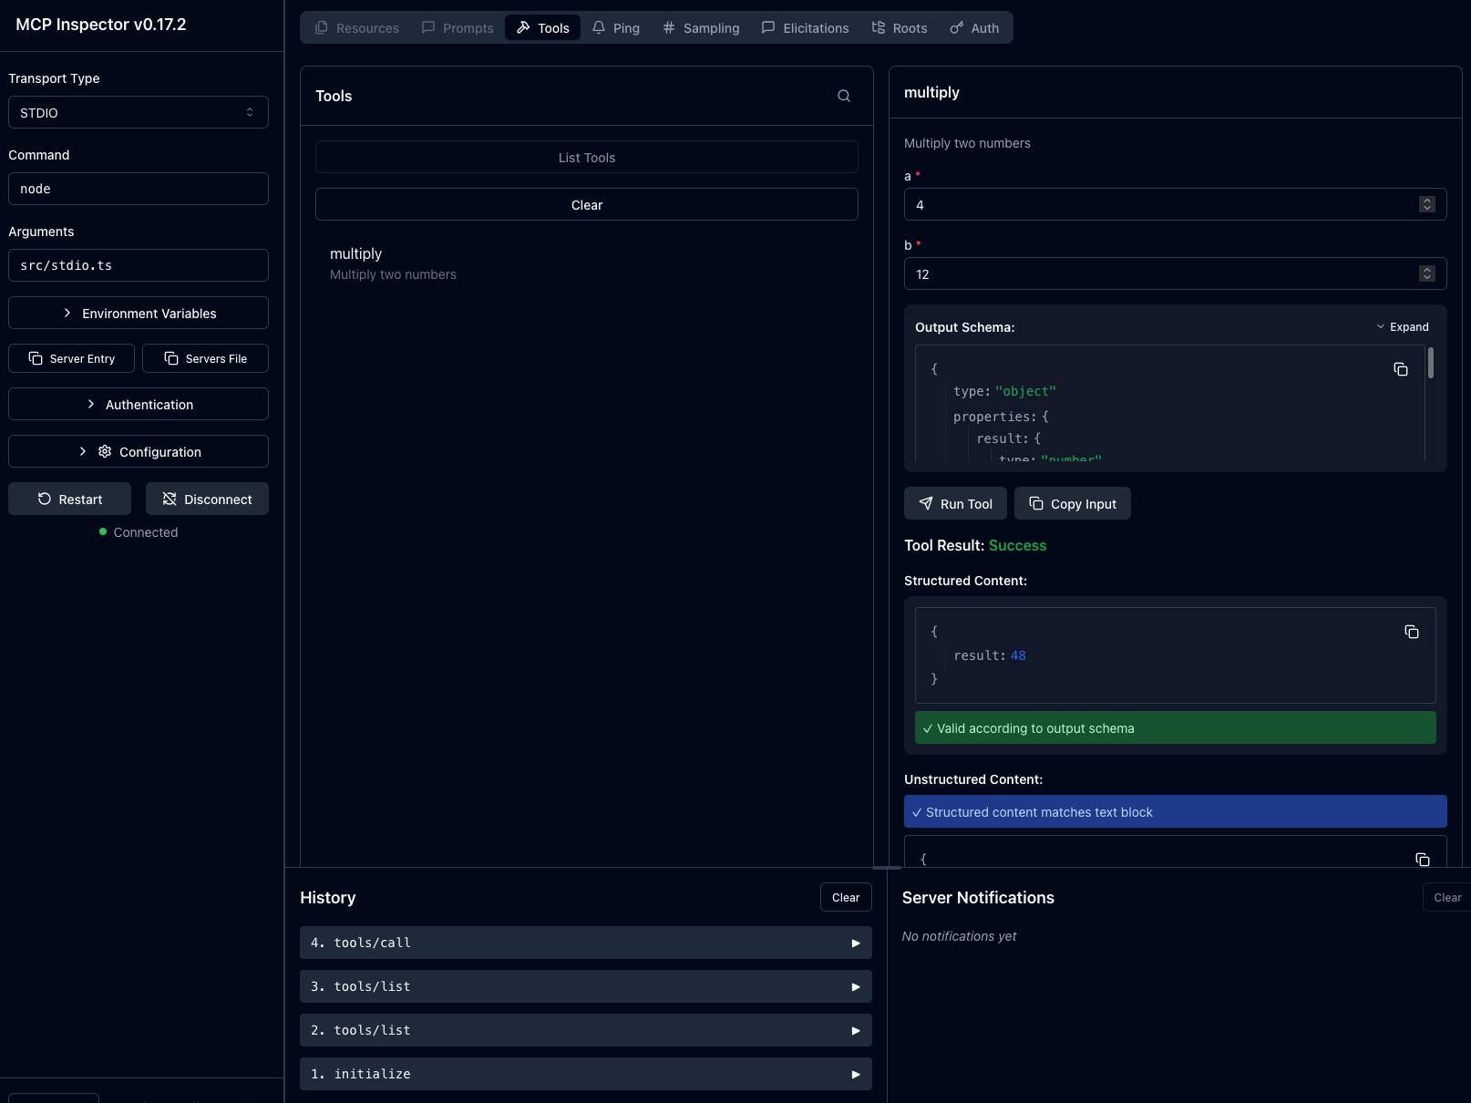The image size is (1471, 1103).
Task: Run the multiply tool
Action: point(954,503)
